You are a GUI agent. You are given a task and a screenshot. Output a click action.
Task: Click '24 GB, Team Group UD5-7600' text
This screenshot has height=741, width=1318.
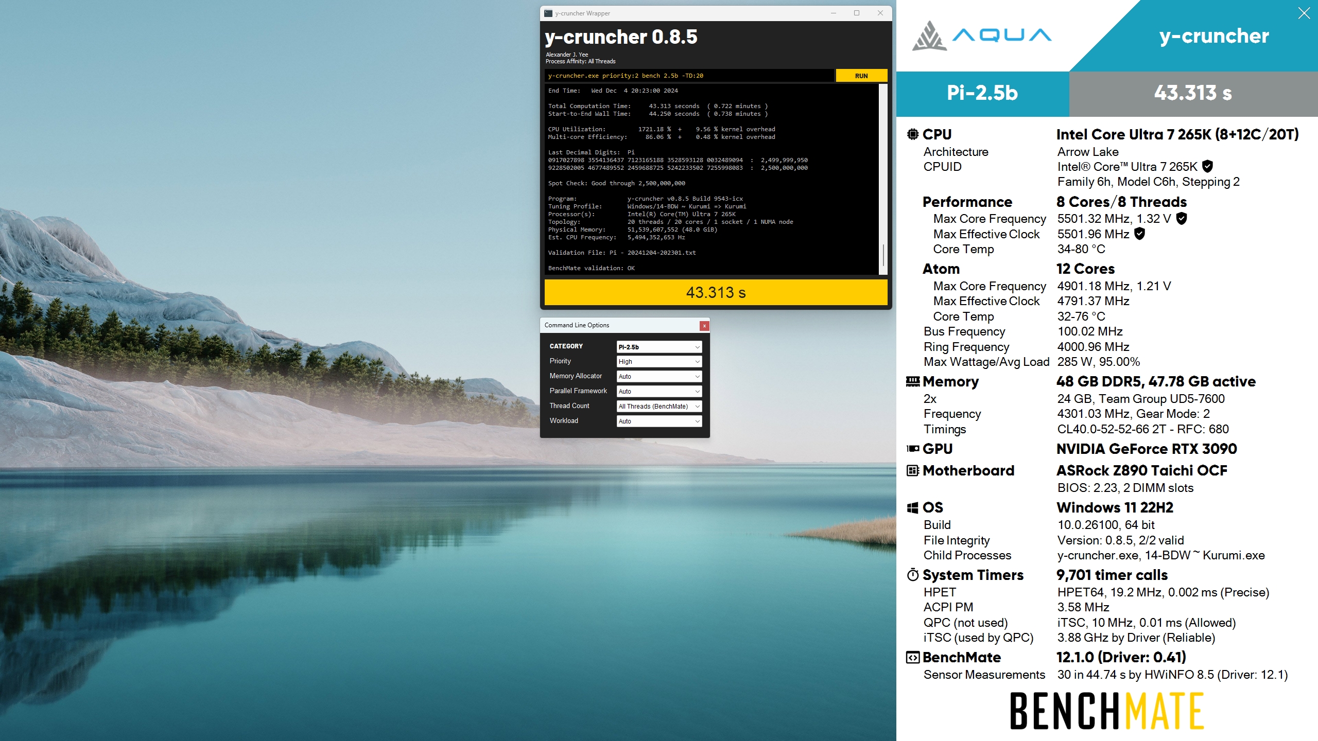(x=1141, y=399)
